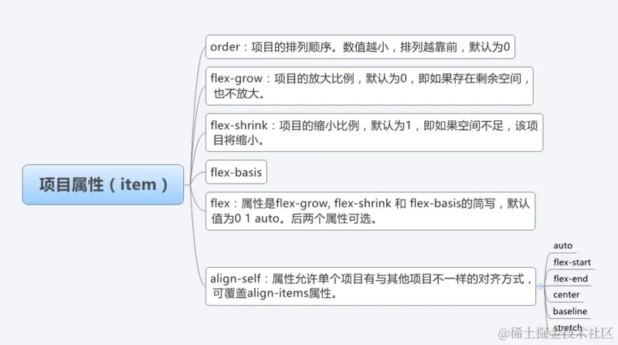The width and height of the screenshot is (618, 345).
Task: Select the flex shorthand description node
Action: (370, 211)
